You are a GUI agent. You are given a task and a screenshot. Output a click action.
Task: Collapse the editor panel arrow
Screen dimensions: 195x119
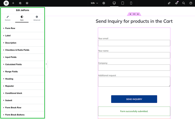click(46, 64)
